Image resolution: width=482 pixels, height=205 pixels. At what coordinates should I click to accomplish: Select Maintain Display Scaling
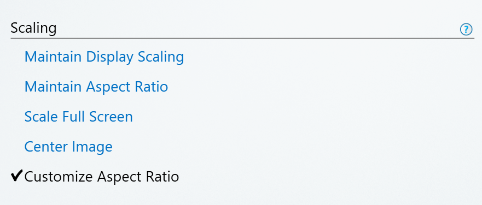click(x=104, y=57)
